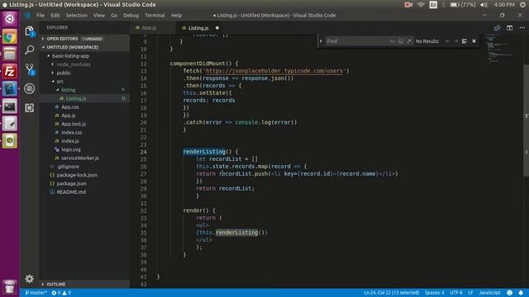Toggle Match Case in Find widget
529x297 pixels.
pyautogui.click(x=392, y=41)
